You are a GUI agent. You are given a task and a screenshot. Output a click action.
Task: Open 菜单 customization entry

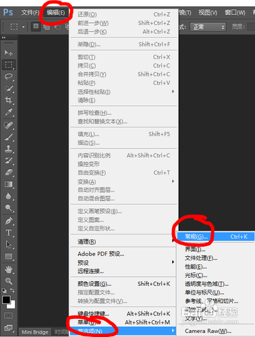pyautogui.click(x=123, y=322)
